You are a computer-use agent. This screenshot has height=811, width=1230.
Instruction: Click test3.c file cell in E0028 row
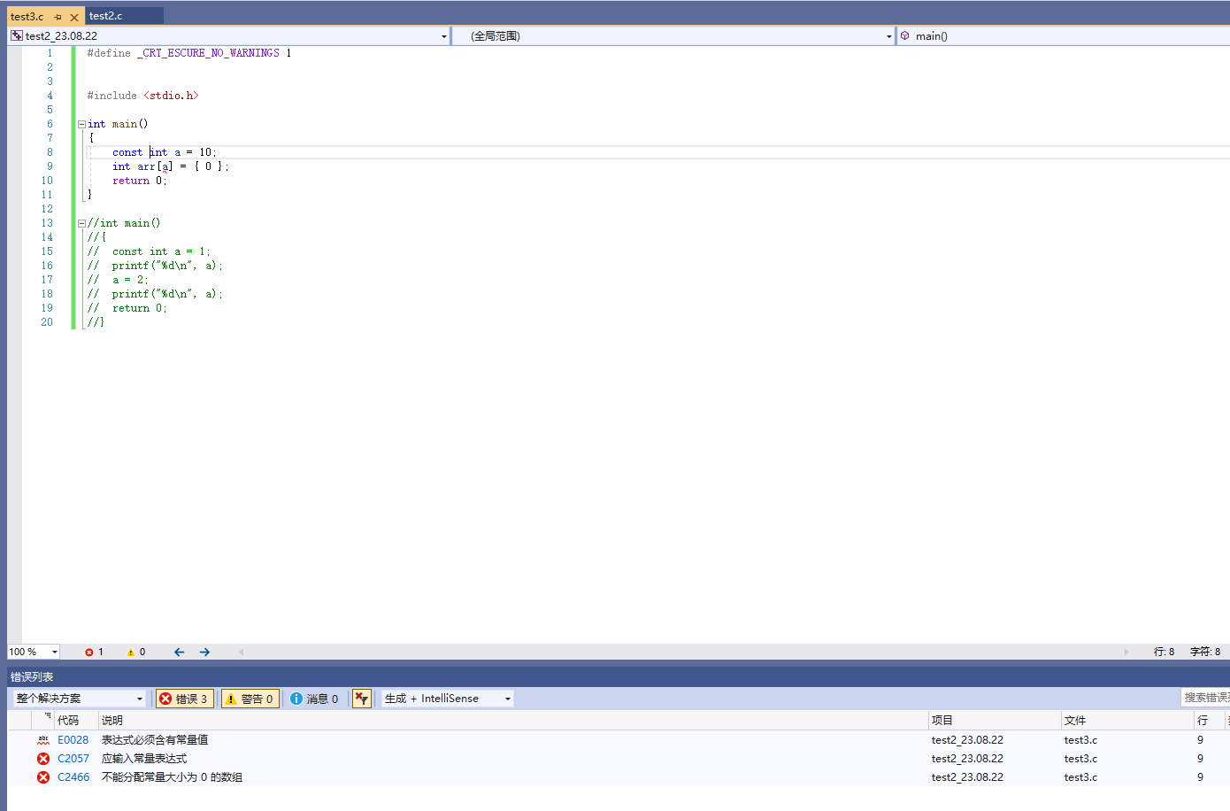coord(1080,740)
